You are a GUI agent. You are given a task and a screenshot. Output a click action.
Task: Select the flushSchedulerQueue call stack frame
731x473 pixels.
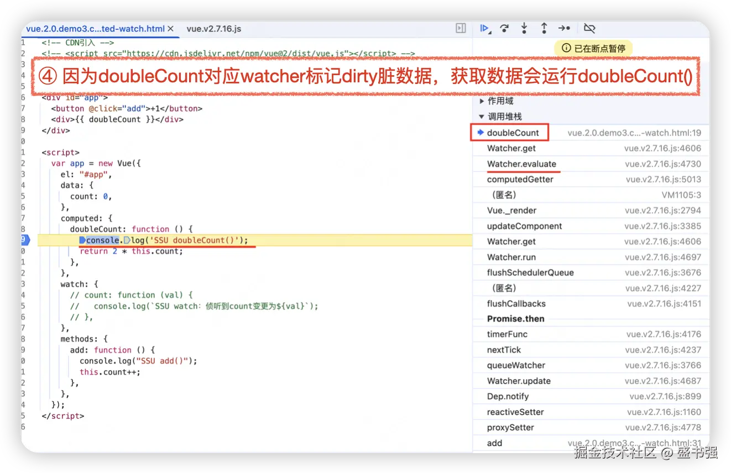pyautogui.click(x=591, y=272)
